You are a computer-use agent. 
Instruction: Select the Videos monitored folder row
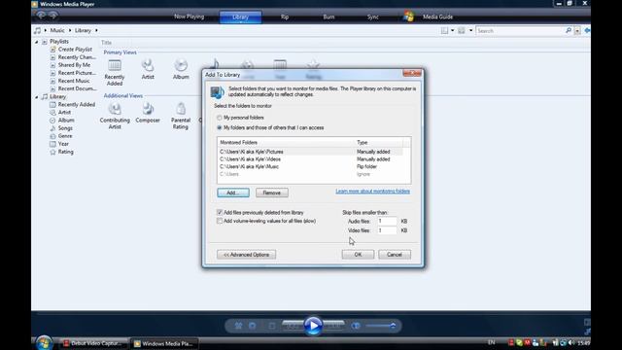click(x=311, y=159)
